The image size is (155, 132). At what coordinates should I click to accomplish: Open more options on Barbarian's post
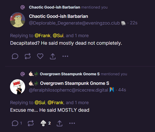point(65,56)
